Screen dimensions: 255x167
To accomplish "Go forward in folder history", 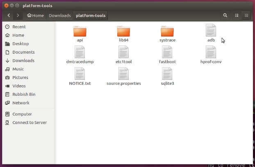I will click(x=18, y=16).
